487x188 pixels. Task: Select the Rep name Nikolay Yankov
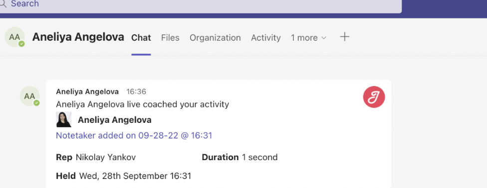point(106,157)
